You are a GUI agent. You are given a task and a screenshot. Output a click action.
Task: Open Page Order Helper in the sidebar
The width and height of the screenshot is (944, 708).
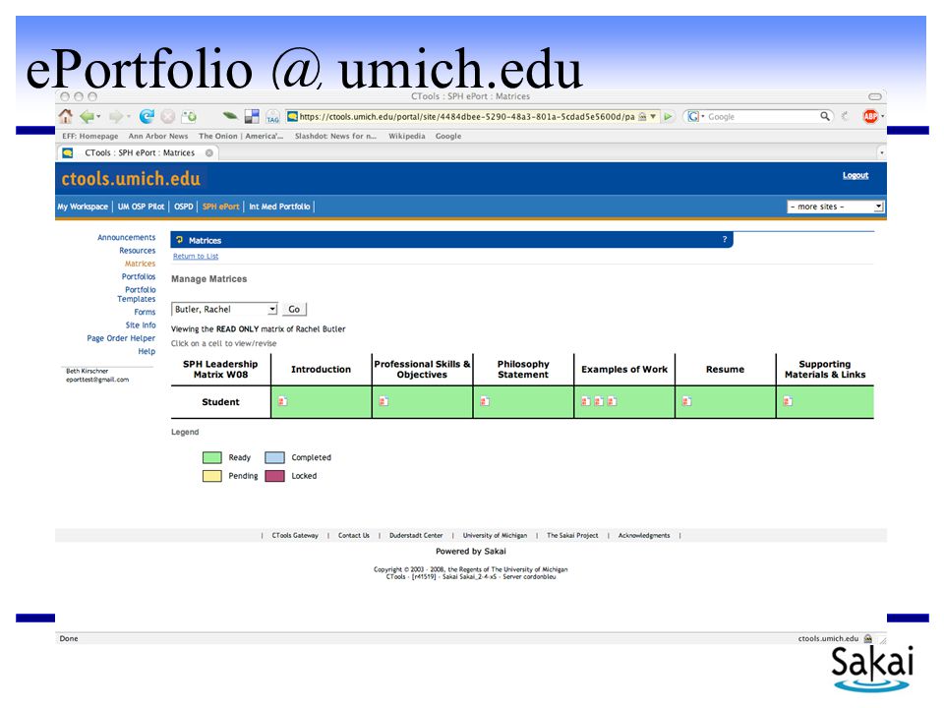click(121, 338)
